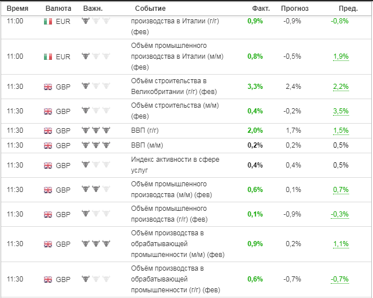Click the bull importance icons for ВВП (м/м)

click(95, 145)
